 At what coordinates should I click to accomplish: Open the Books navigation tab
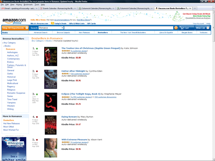click(5, 33)
